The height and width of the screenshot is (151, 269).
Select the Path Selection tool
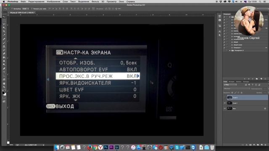(x=4, y=76)
